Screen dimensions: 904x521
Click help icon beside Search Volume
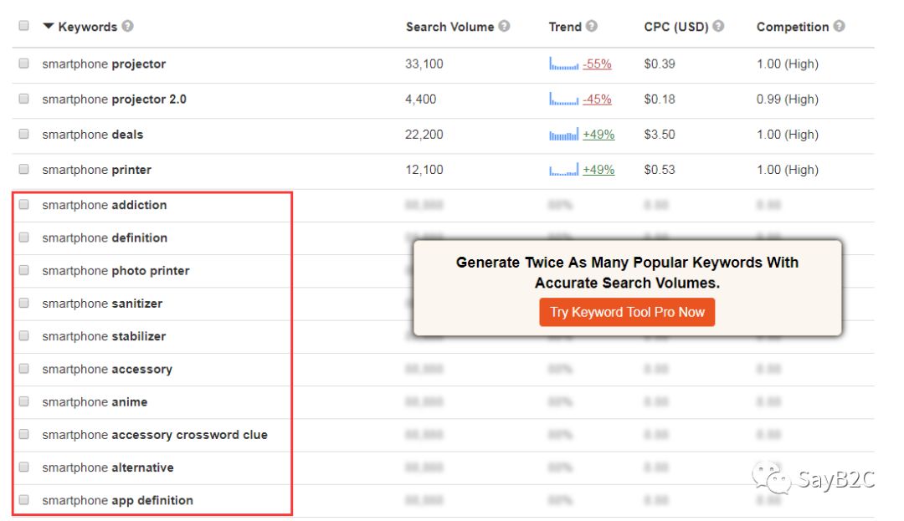click(504, 26)
